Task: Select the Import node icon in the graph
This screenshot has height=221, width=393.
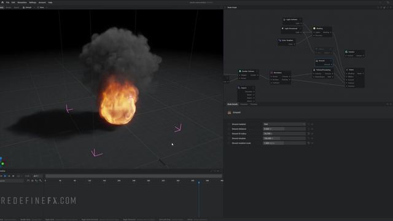Action: [x=239, y=88]
